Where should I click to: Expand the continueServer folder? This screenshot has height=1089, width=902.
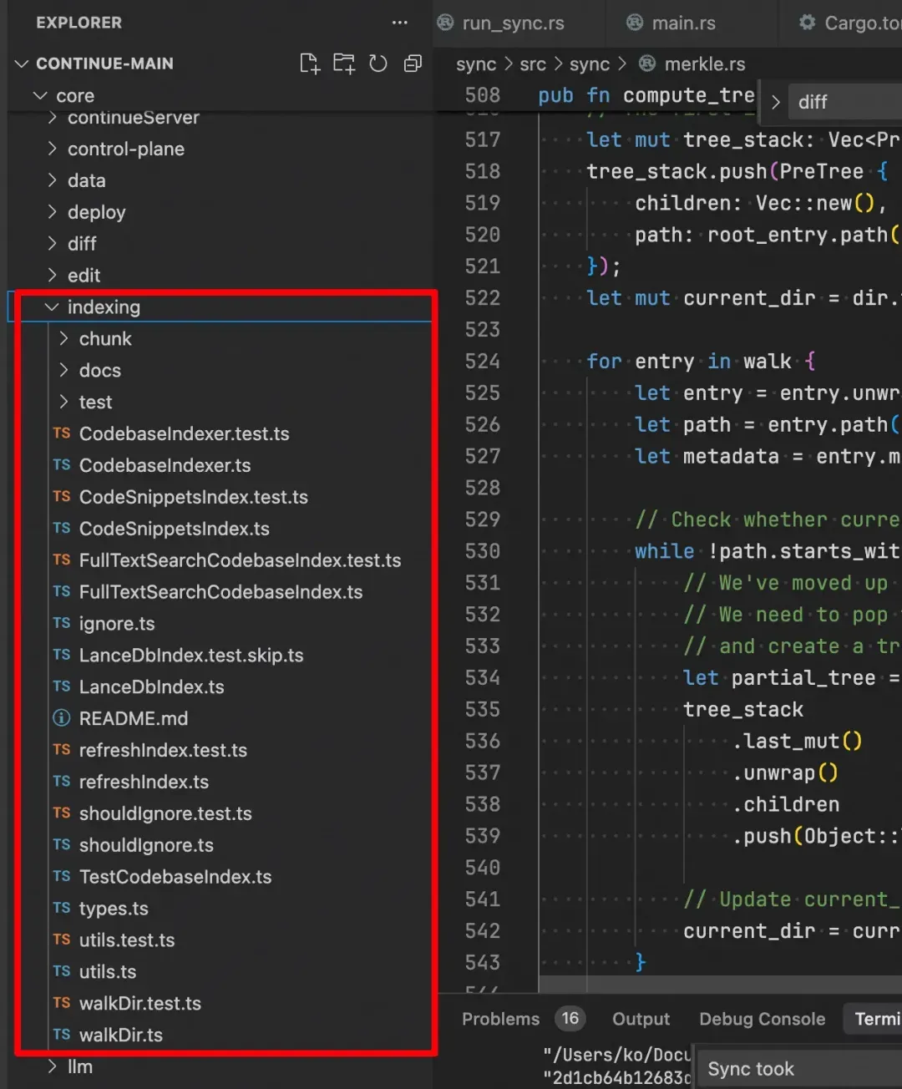point(53,118)
